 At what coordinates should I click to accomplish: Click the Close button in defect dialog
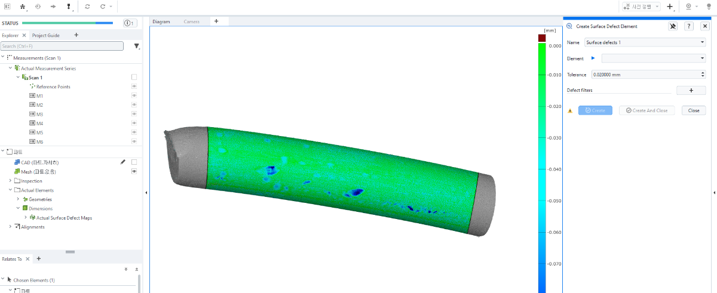(x=694, y=110)
